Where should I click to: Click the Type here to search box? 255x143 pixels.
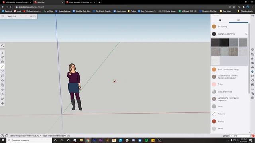29,140
